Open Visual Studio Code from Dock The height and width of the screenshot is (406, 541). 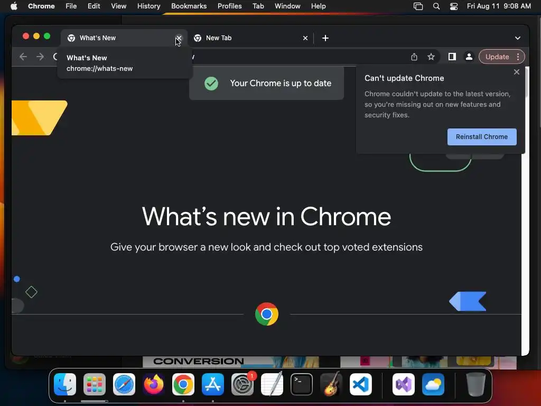[x=361, y=384]
